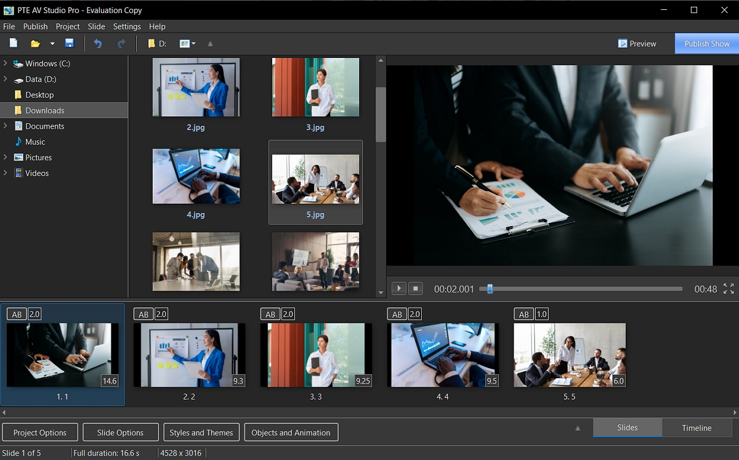This screenshot has height=460, width=739.
Task: Open the Publish menu
Action: (35, 26)
